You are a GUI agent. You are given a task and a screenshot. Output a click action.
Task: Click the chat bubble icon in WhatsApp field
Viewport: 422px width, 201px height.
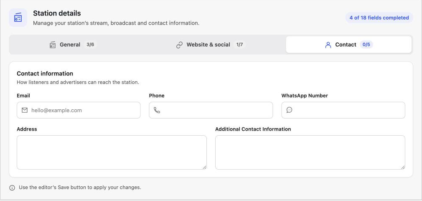(289, 110)
